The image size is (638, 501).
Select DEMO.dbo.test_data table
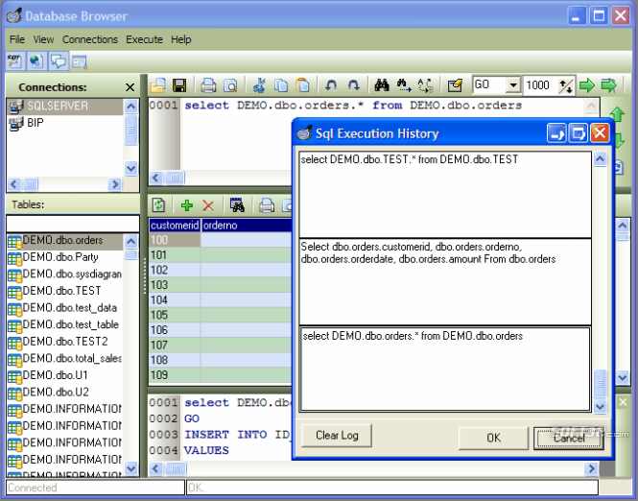click(65, 308)
